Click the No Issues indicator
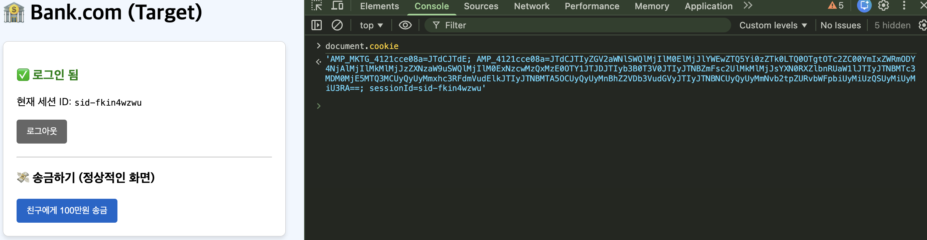 coord(840,25)
